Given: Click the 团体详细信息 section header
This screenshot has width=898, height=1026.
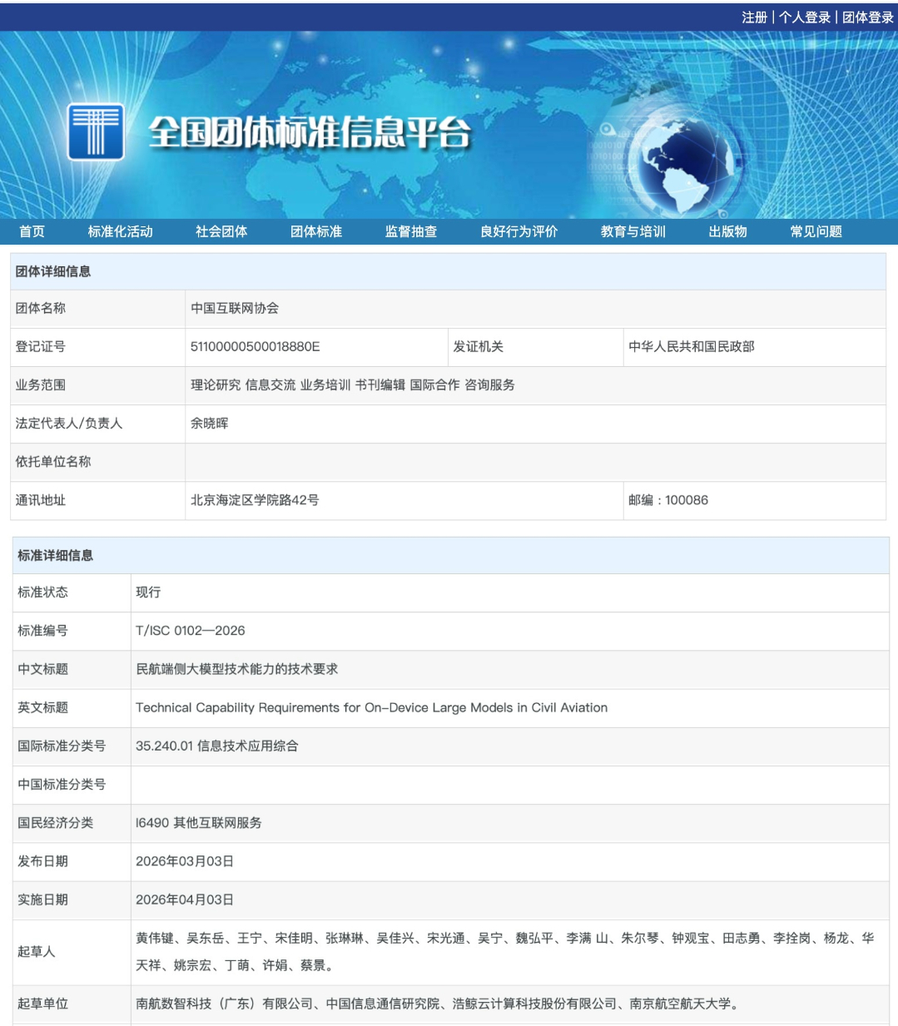Looking at the screenshot, I should point(53,271).
